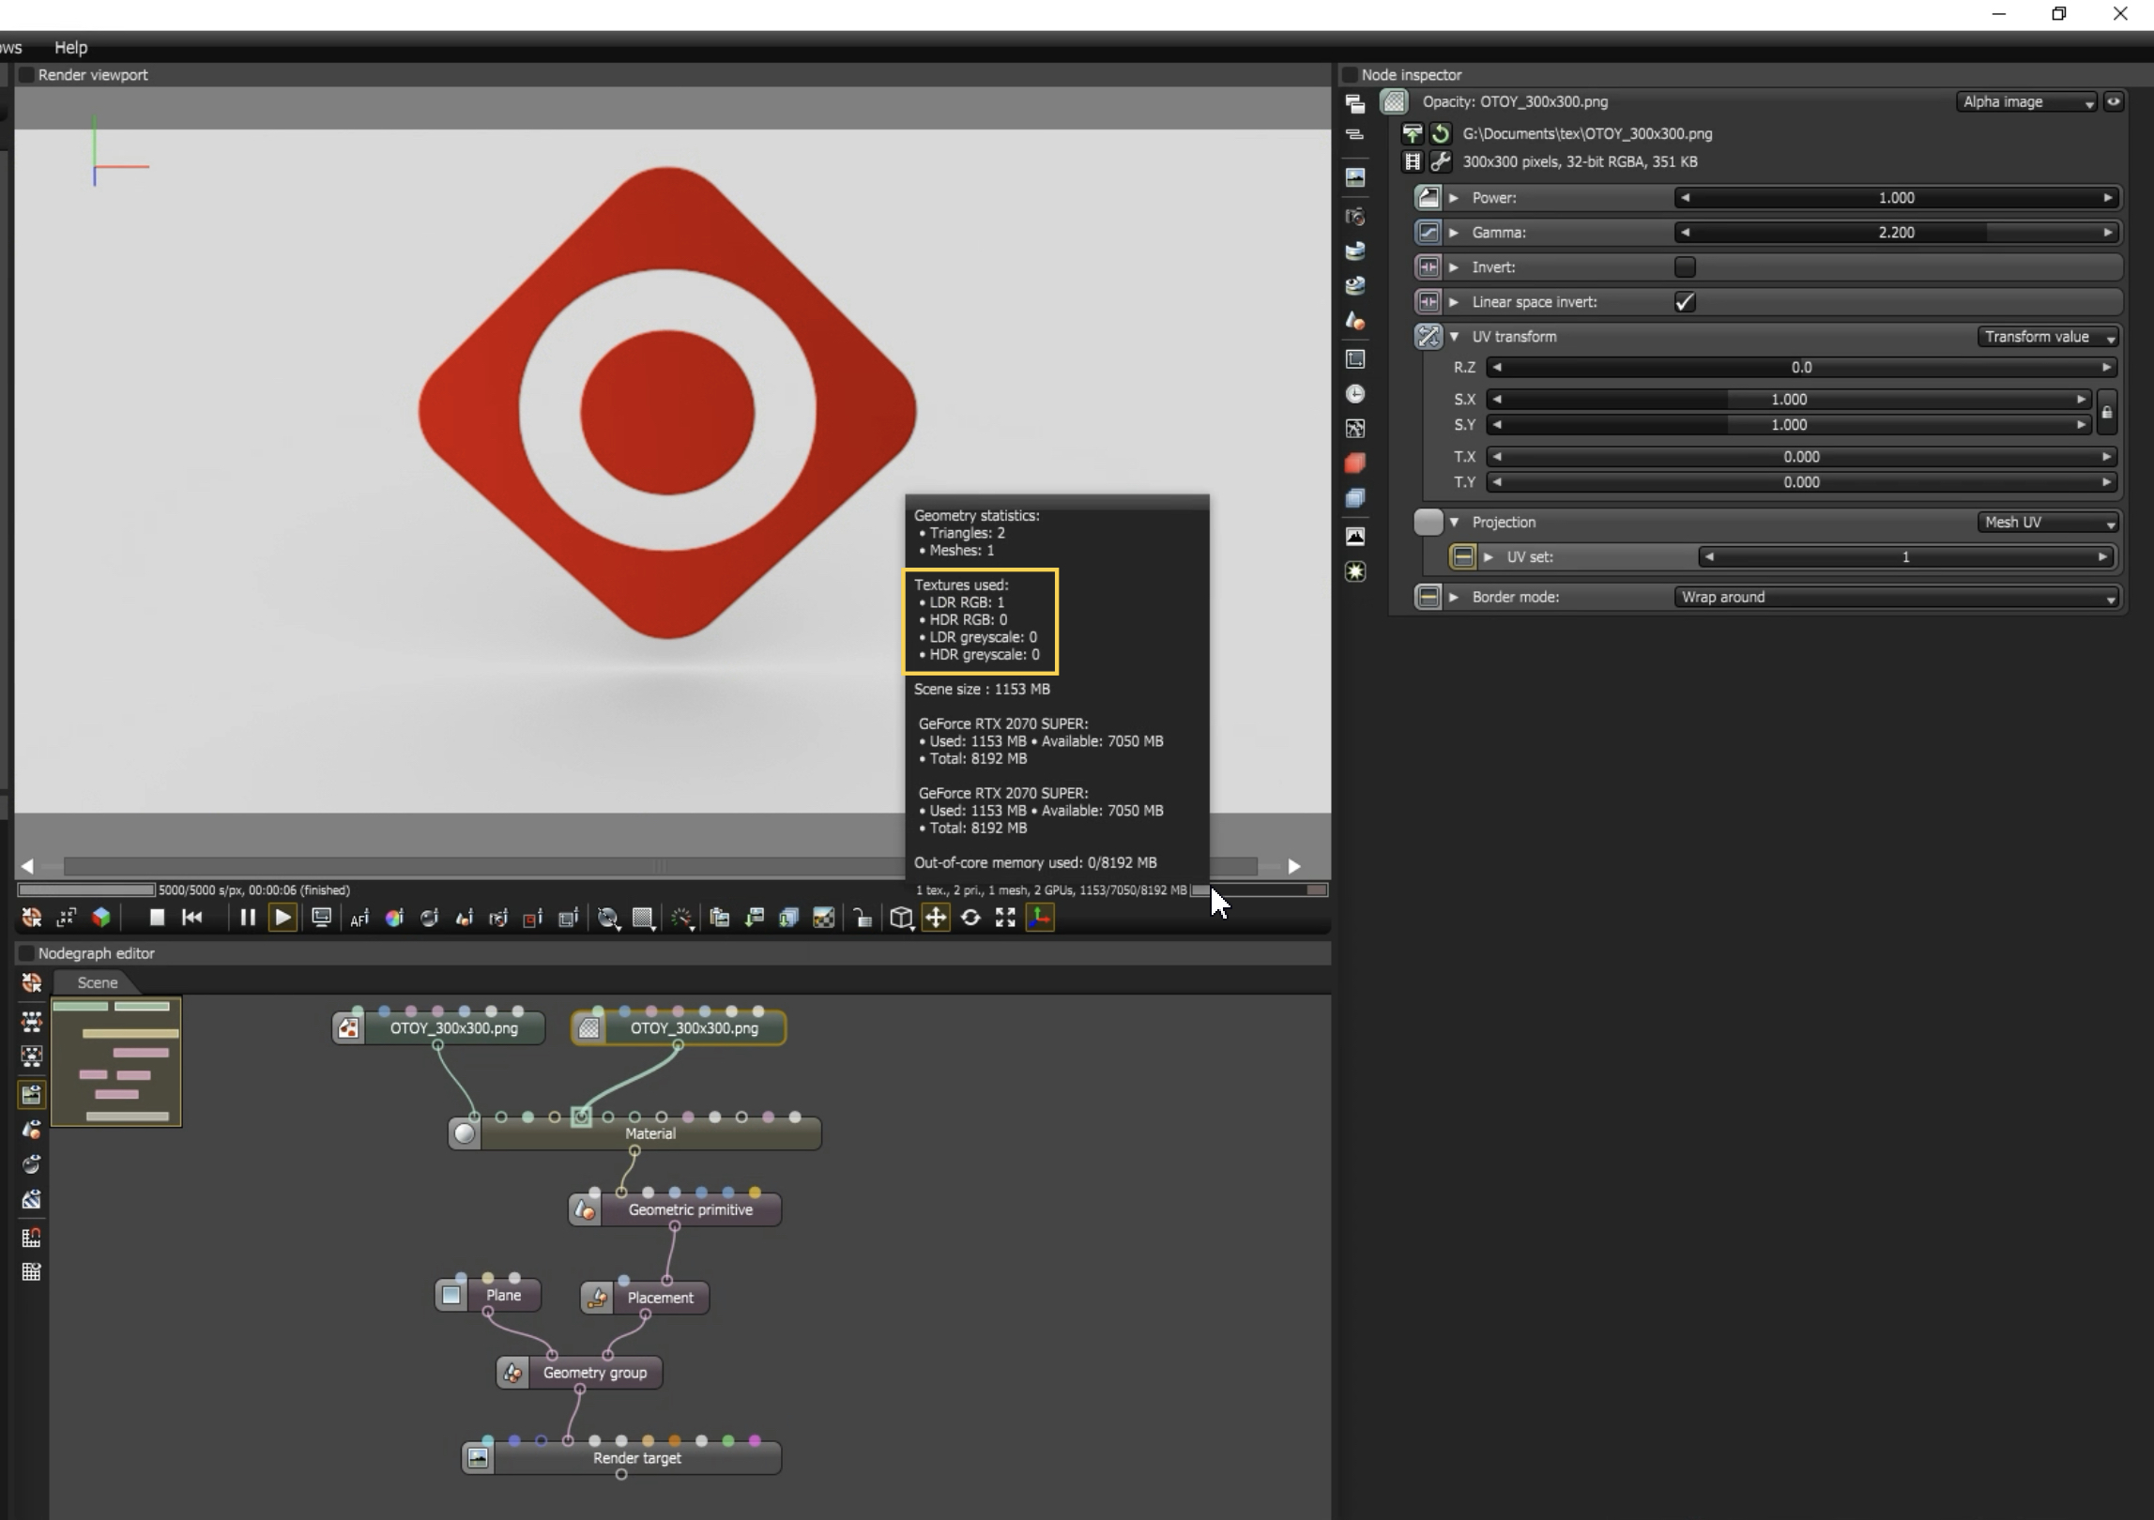The height and width of the screenshot is (1520, 2154).
Task: Select the auto focus picker (AF) tool
Action: (x=359, y=919)
